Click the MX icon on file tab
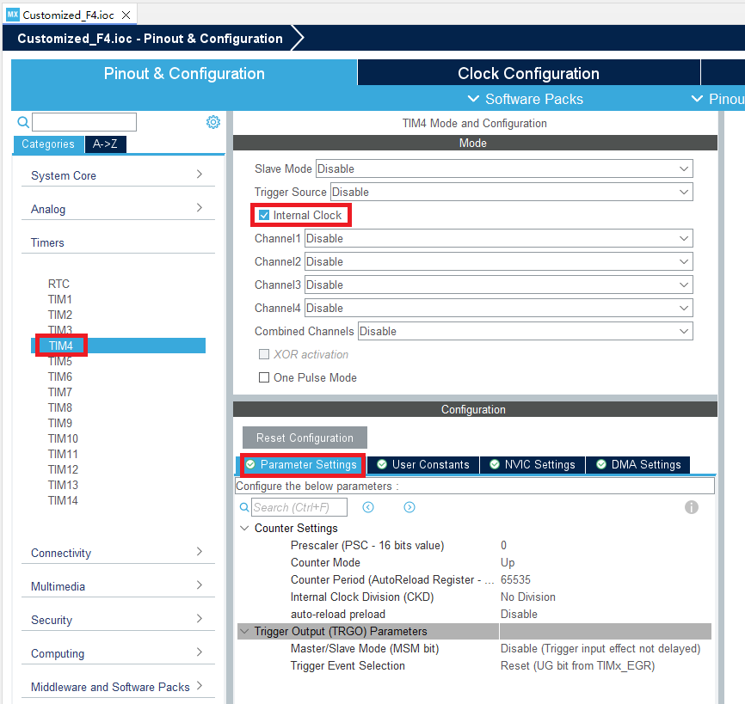Viewport: 745px width, 704px height. (x=12, y=15)
